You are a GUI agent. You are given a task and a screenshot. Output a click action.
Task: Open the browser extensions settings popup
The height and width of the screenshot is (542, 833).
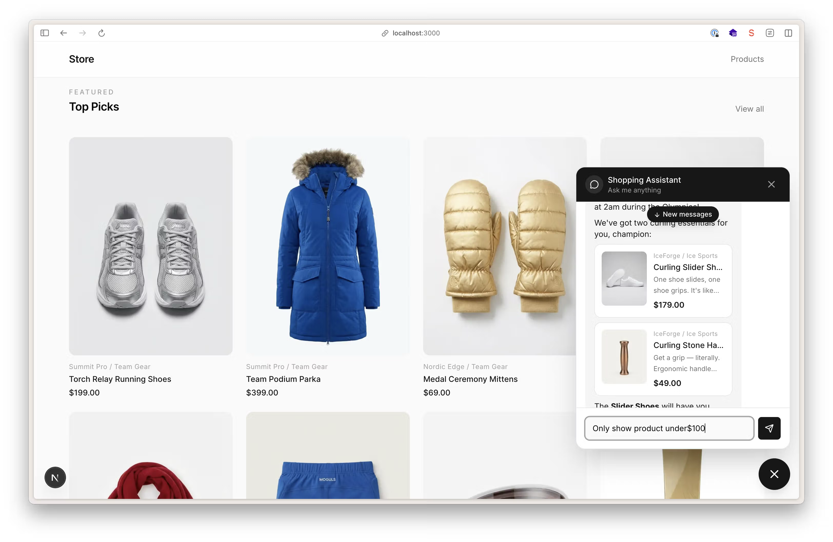770,33
